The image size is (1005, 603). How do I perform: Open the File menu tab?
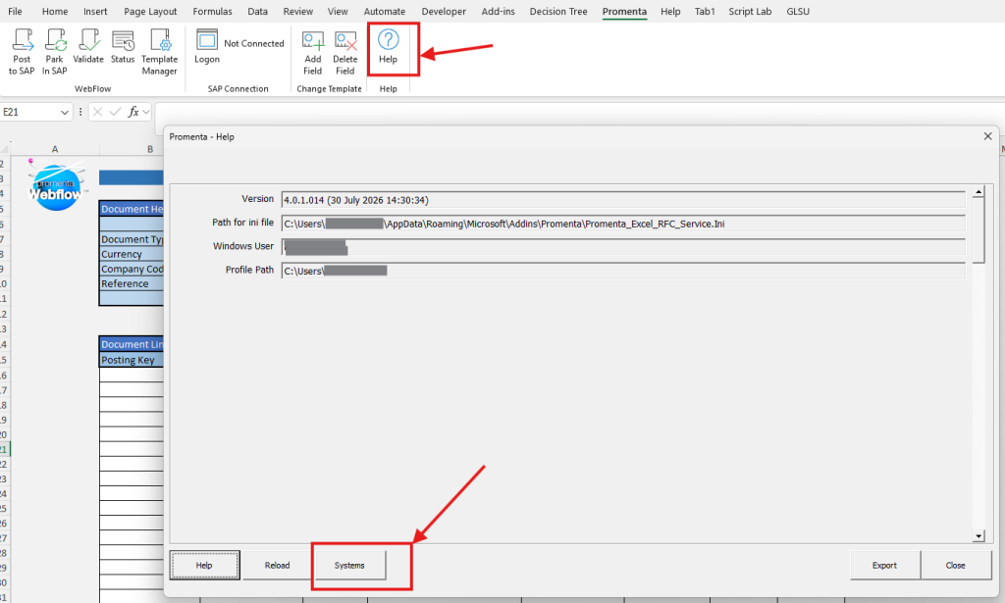15,12
